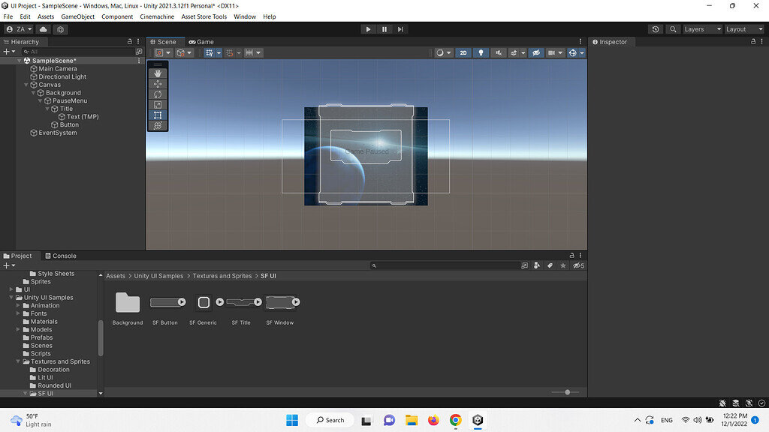The height and width of the screenshot is (432, 769).
Task: Mute scene audio in Scene view toolbar
Action: pyautogui.click(x=498, y=52)
